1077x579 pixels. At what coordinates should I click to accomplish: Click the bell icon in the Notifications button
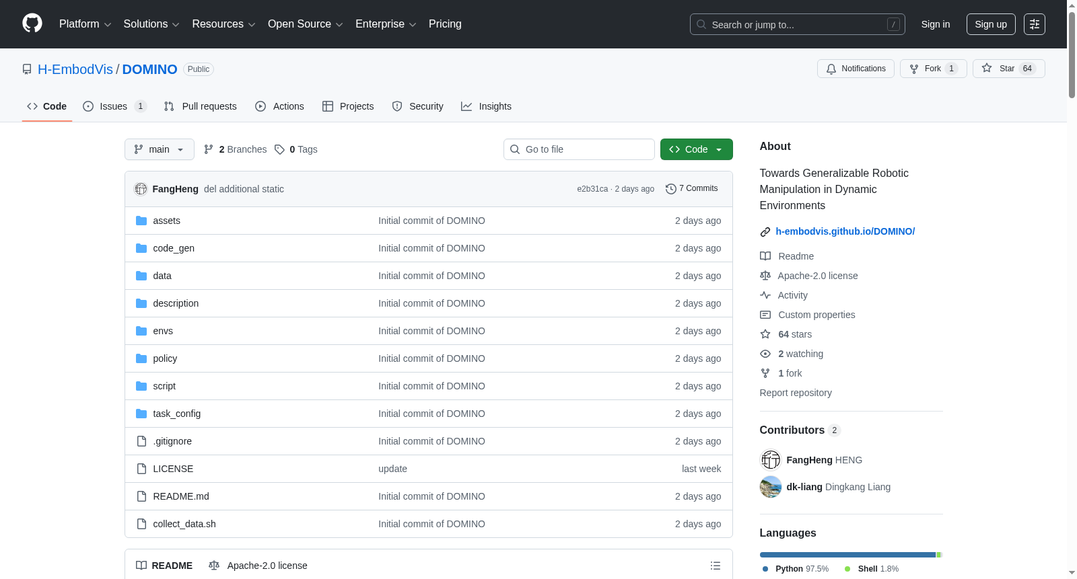(831, 69)
